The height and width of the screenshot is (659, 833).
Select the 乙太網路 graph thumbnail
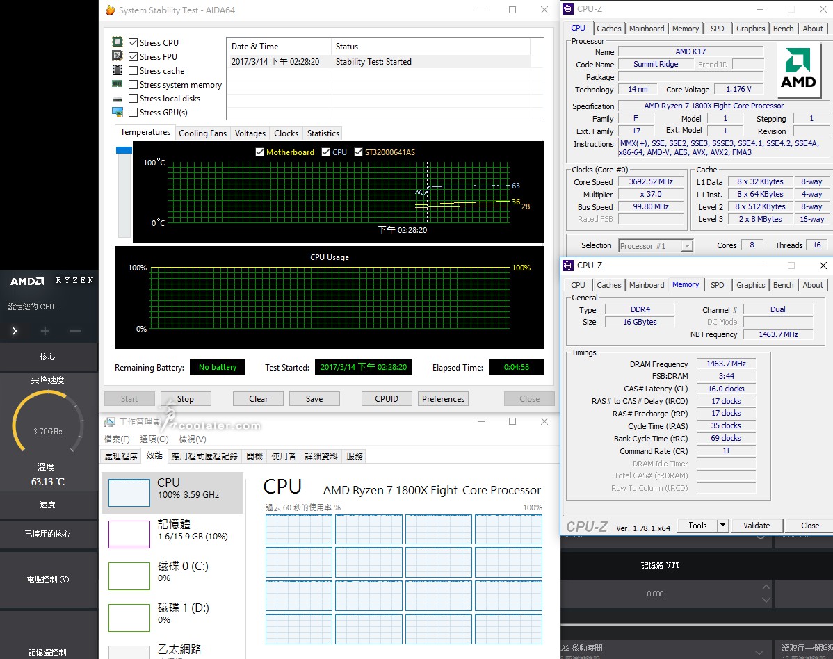coord(129,653)
